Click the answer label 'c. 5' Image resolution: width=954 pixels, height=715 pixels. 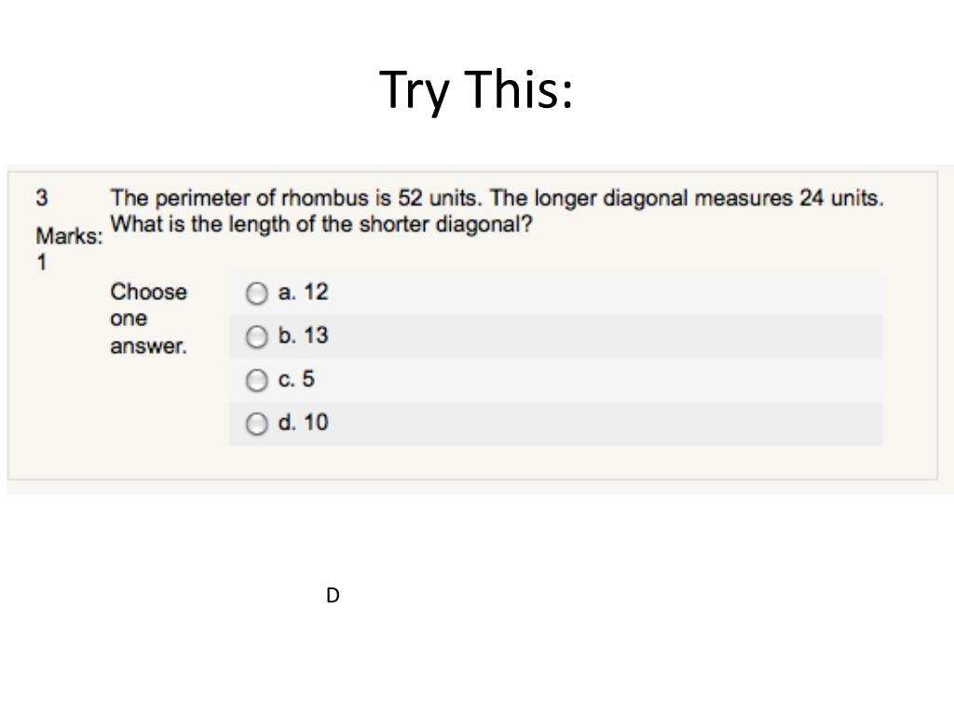pyautogui.click(x=296, y=380)
